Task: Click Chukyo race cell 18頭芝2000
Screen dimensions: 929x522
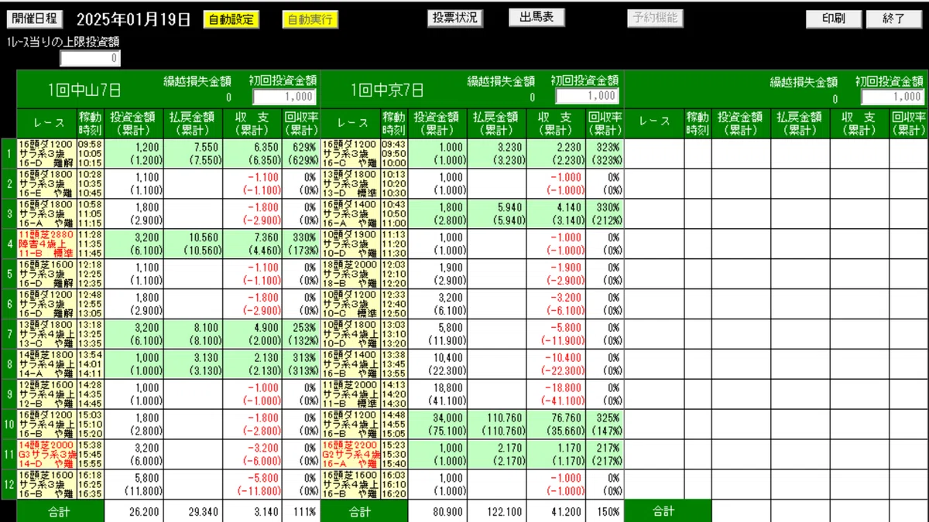Action: pos(350,273)
